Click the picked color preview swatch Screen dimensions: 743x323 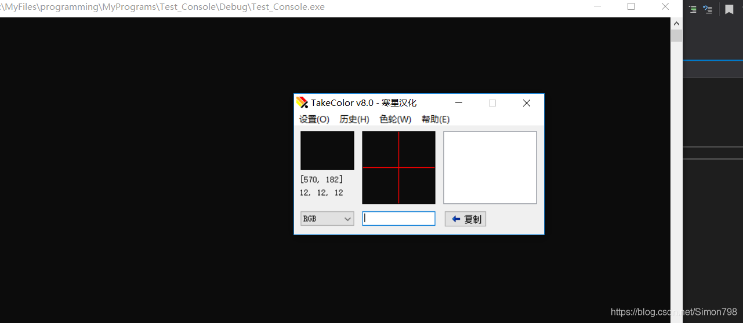point(327,151)
